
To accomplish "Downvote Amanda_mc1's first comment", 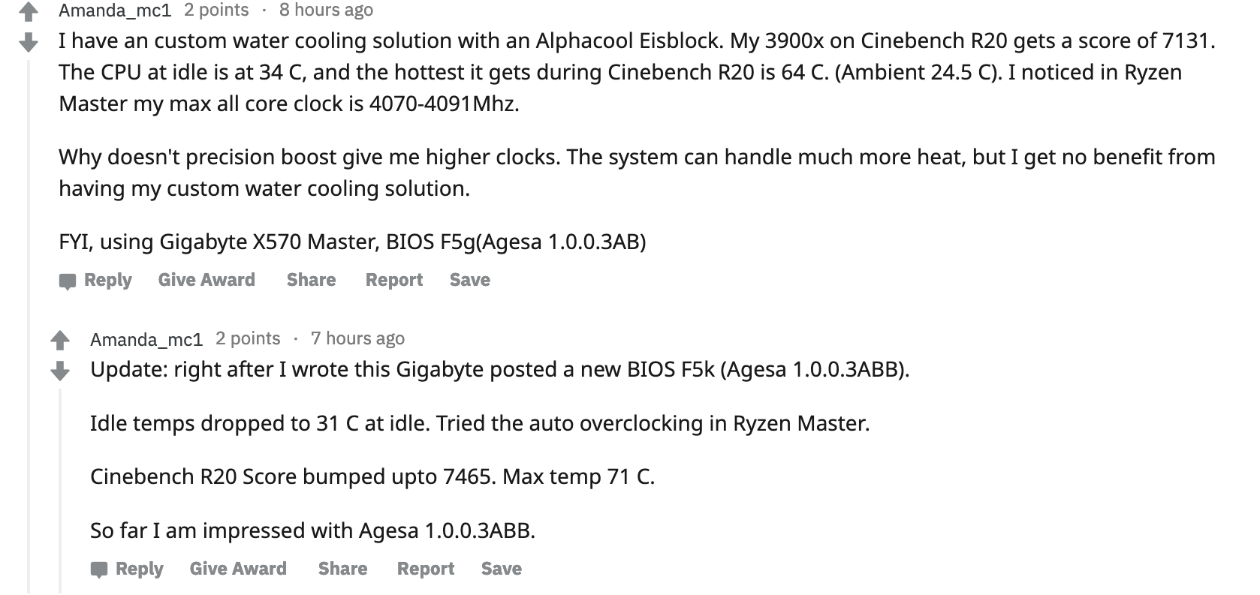I will (x=29, y=44).
